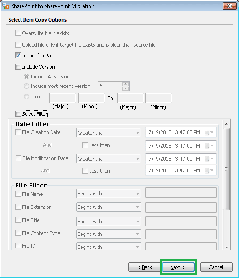The image size is (239, 278).
Task: Cancel the migration wizard
Action: 216,267
